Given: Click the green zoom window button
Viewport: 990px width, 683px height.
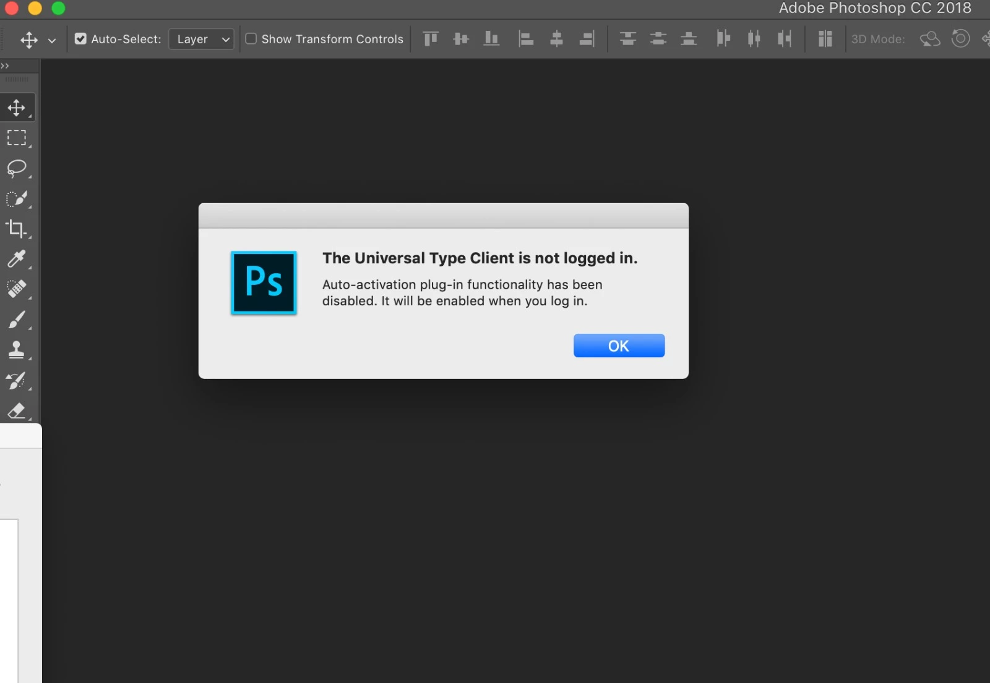Looking at the screenshot, I should [58, 7].
